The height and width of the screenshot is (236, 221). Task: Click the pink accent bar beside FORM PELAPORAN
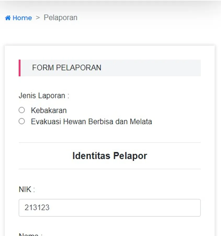pos(20,68)
